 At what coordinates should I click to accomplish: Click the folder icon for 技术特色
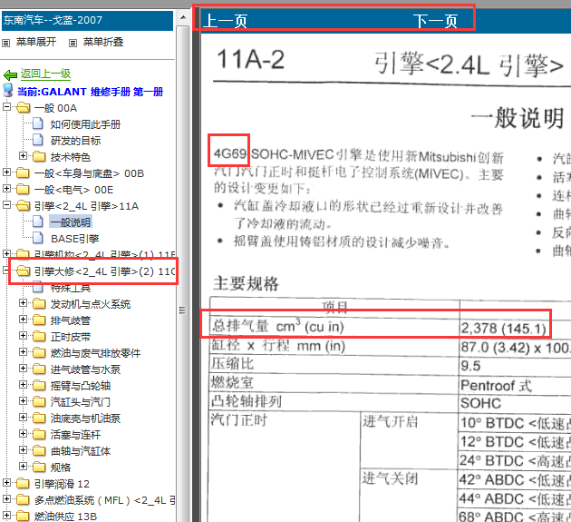(39, 156)
